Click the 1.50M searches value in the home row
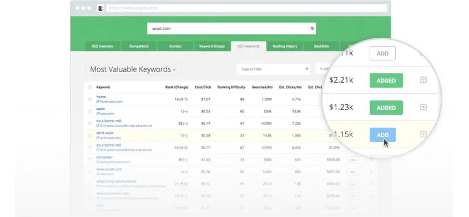Screen dimensions: 469x217 [x=267, y=99]
